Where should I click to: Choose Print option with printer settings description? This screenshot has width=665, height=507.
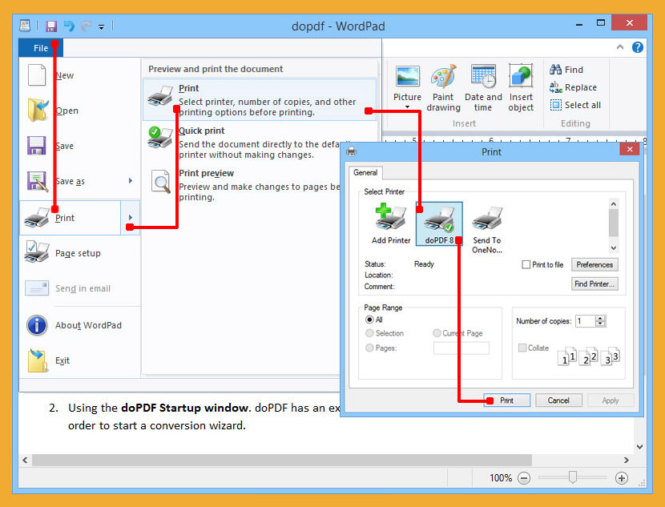(x=260, y=99)
